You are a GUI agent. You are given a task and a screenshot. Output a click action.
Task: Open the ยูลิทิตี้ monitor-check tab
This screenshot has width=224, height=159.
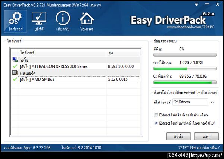point(39,21)
